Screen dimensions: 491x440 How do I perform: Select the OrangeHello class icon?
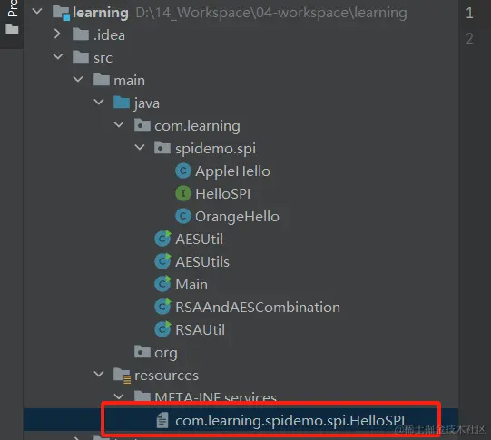183,216
